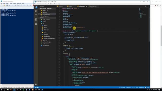162x91 pixels.
Task: Click JavaScript language mode in status bar
Action: coord(141,87)
